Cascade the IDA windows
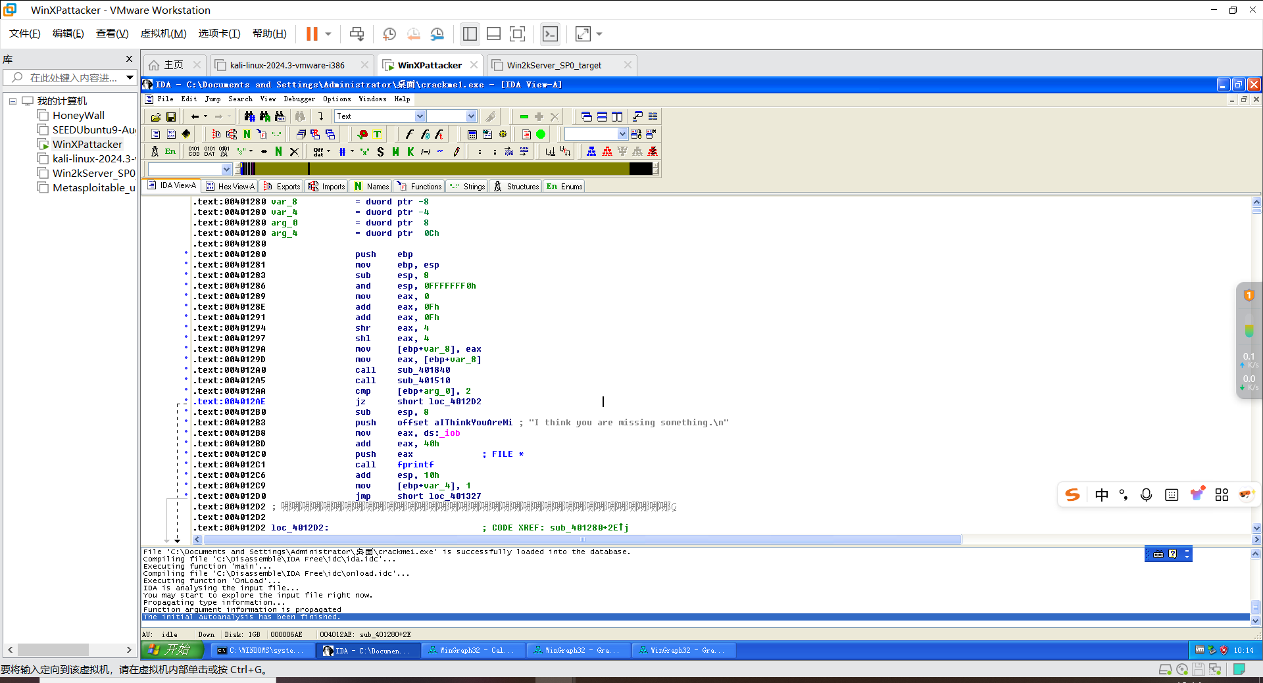Viewport: 1263px width, 683px height. [x=586, y=116]
